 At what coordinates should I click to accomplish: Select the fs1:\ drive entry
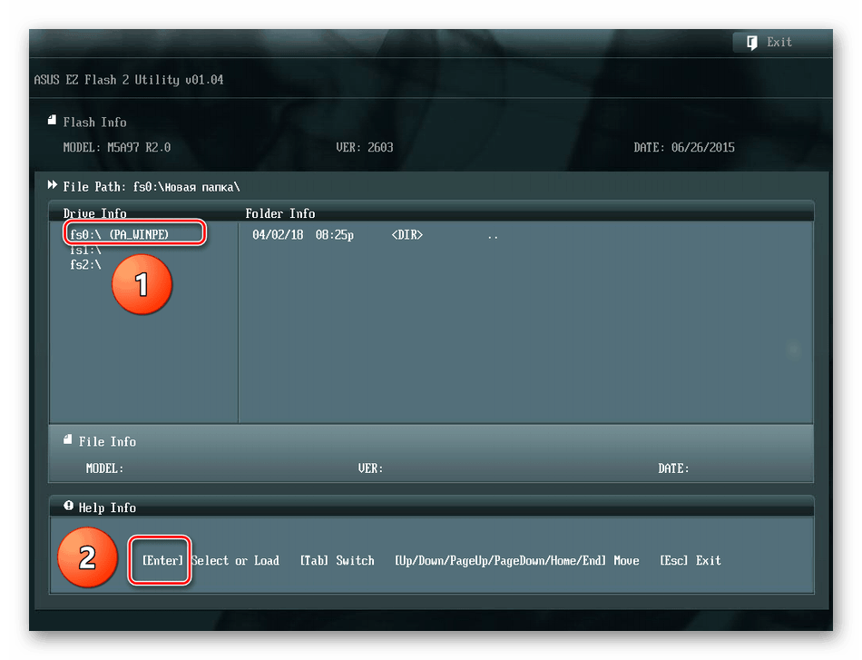pyautogui.click(x=86, y=251)
